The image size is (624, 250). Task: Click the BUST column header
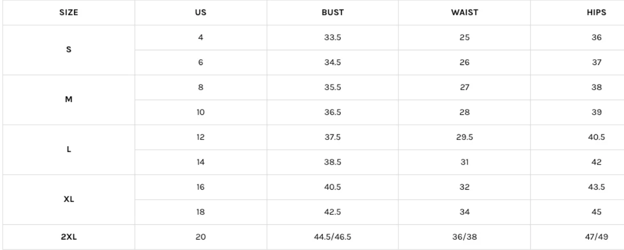332,13
